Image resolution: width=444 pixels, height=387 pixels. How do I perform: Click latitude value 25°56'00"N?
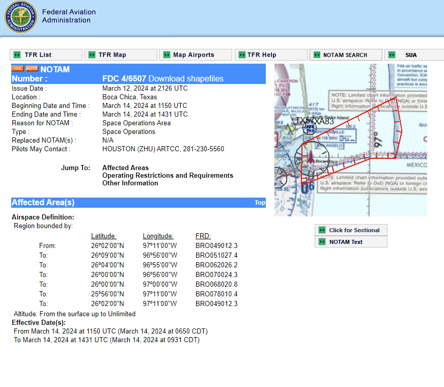click(x=107, y=294)
